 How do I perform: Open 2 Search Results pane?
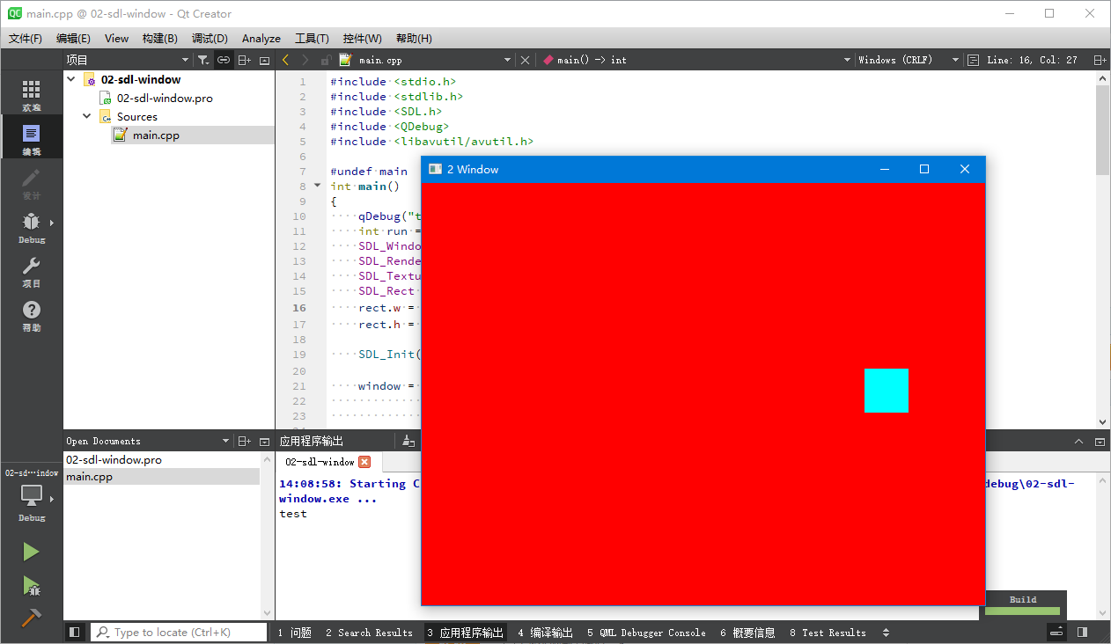click(369, 633)
